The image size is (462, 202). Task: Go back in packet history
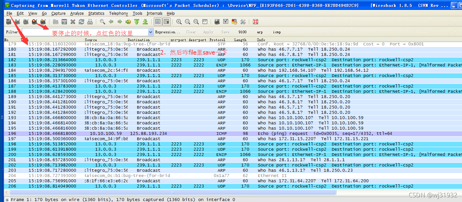(x=111, y=22)
